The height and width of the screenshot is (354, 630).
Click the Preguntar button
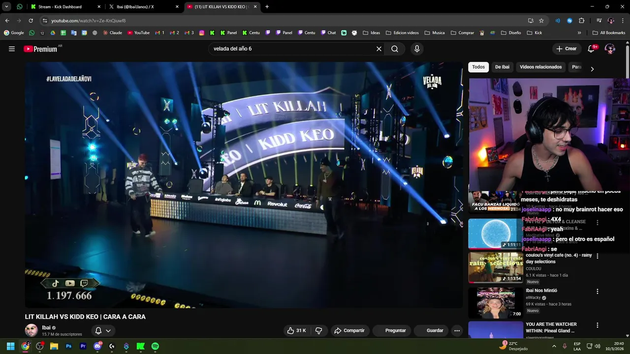(x=392, y=330)
